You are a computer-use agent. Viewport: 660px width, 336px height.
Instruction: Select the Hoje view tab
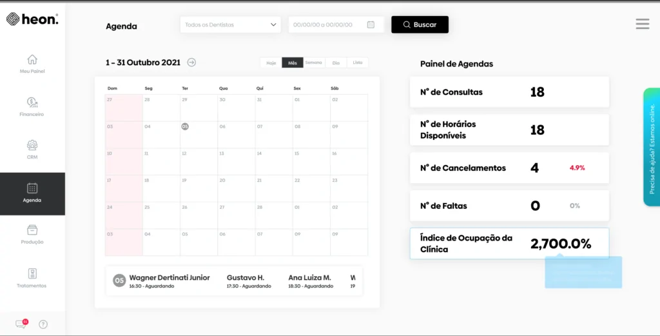click(x=271, y=63)
